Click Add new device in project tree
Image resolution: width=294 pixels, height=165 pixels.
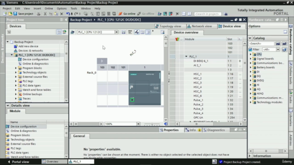click(28, 46)
